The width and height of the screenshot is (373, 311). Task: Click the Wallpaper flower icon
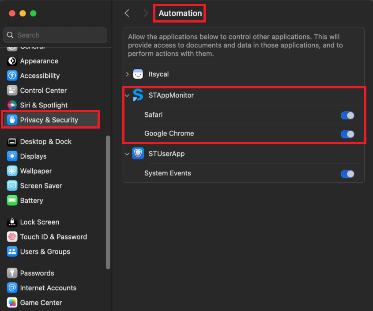(x=12, y=171)
